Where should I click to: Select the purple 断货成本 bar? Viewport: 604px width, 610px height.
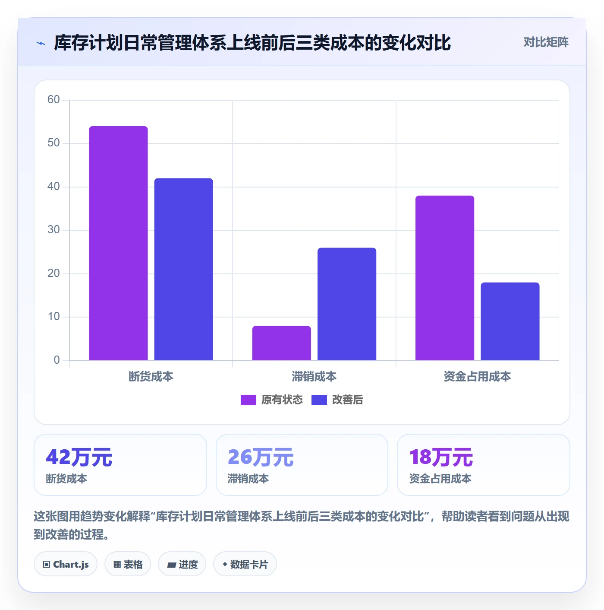point(118,243)
